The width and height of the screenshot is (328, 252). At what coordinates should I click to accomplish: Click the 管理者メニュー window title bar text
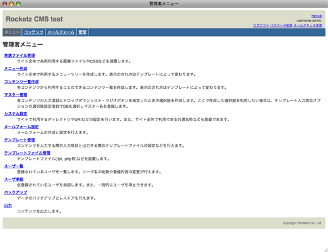point(164,4)
